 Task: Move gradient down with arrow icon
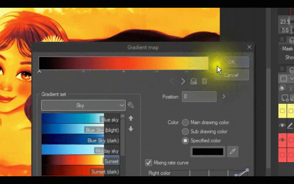point(131,129)
